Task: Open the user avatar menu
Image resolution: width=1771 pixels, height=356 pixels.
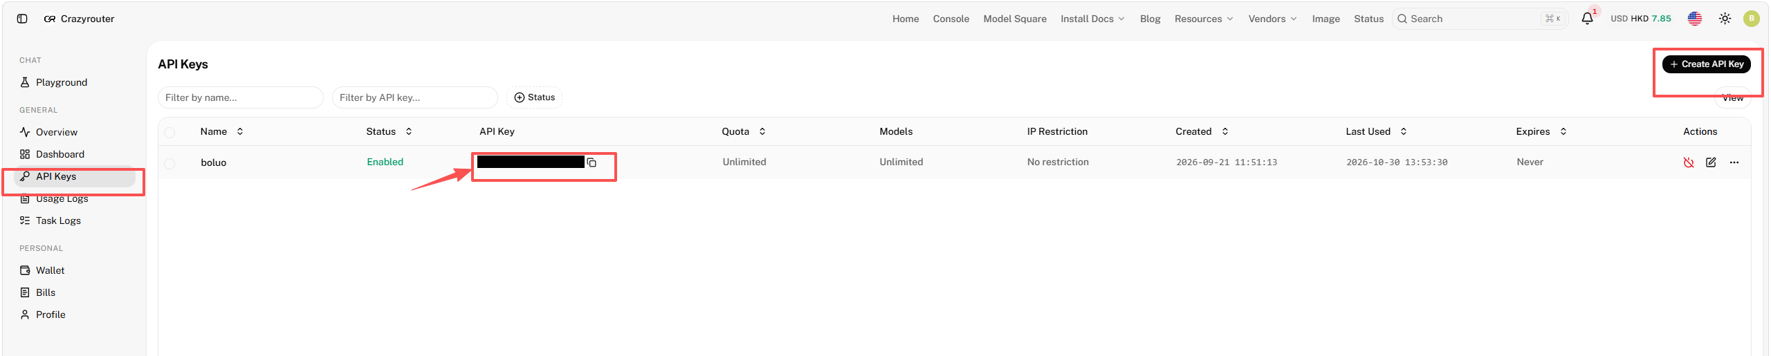Action: click(x=1752, y=19)
